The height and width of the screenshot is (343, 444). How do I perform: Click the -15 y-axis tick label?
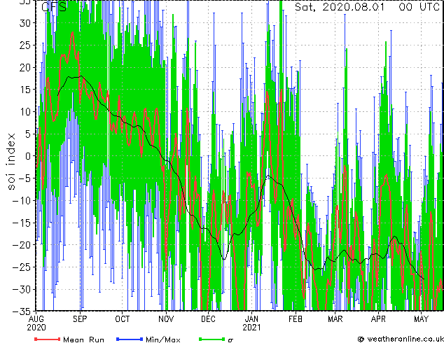[22, 223]
